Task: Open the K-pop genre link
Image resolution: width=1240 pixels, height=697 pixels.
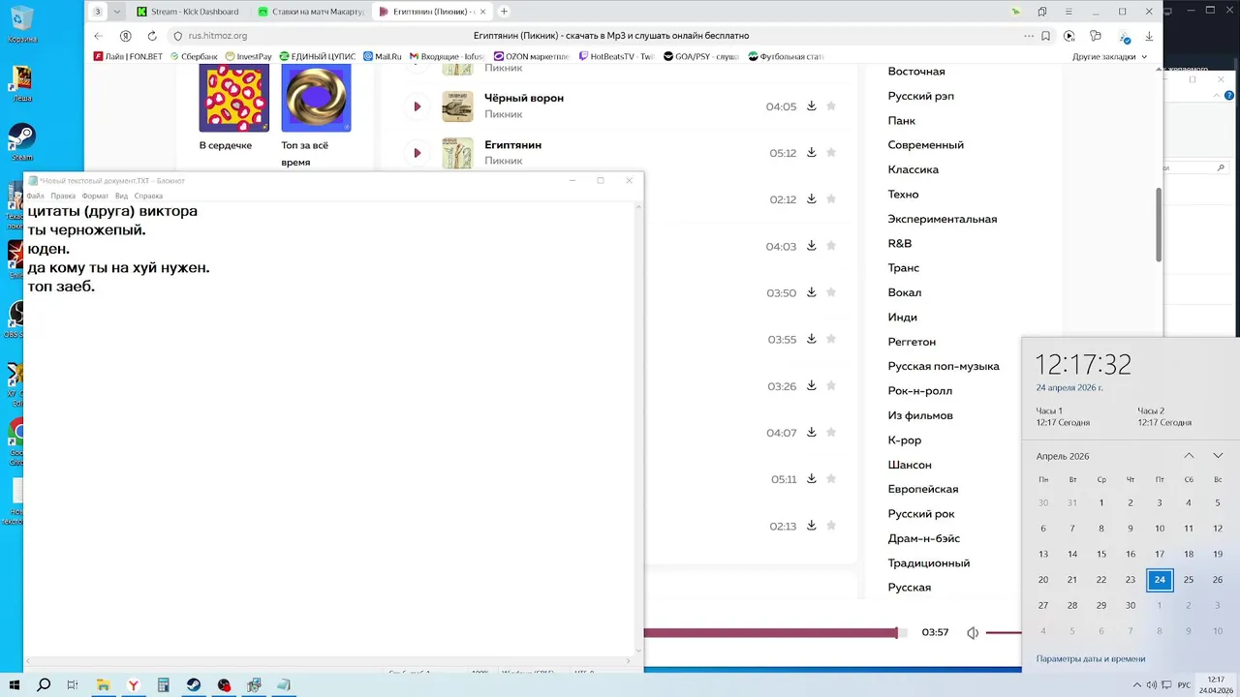Action: tap(904, 440)
